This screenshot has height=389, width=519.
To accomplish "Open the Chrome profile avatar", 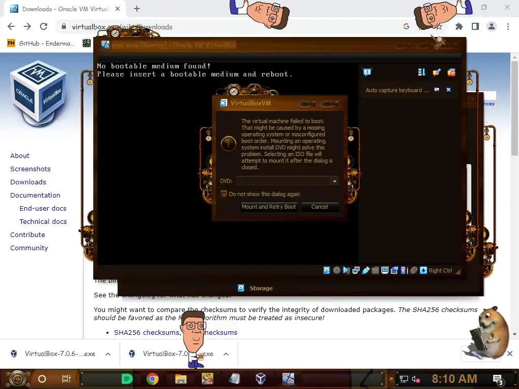I will pos(492,26).
